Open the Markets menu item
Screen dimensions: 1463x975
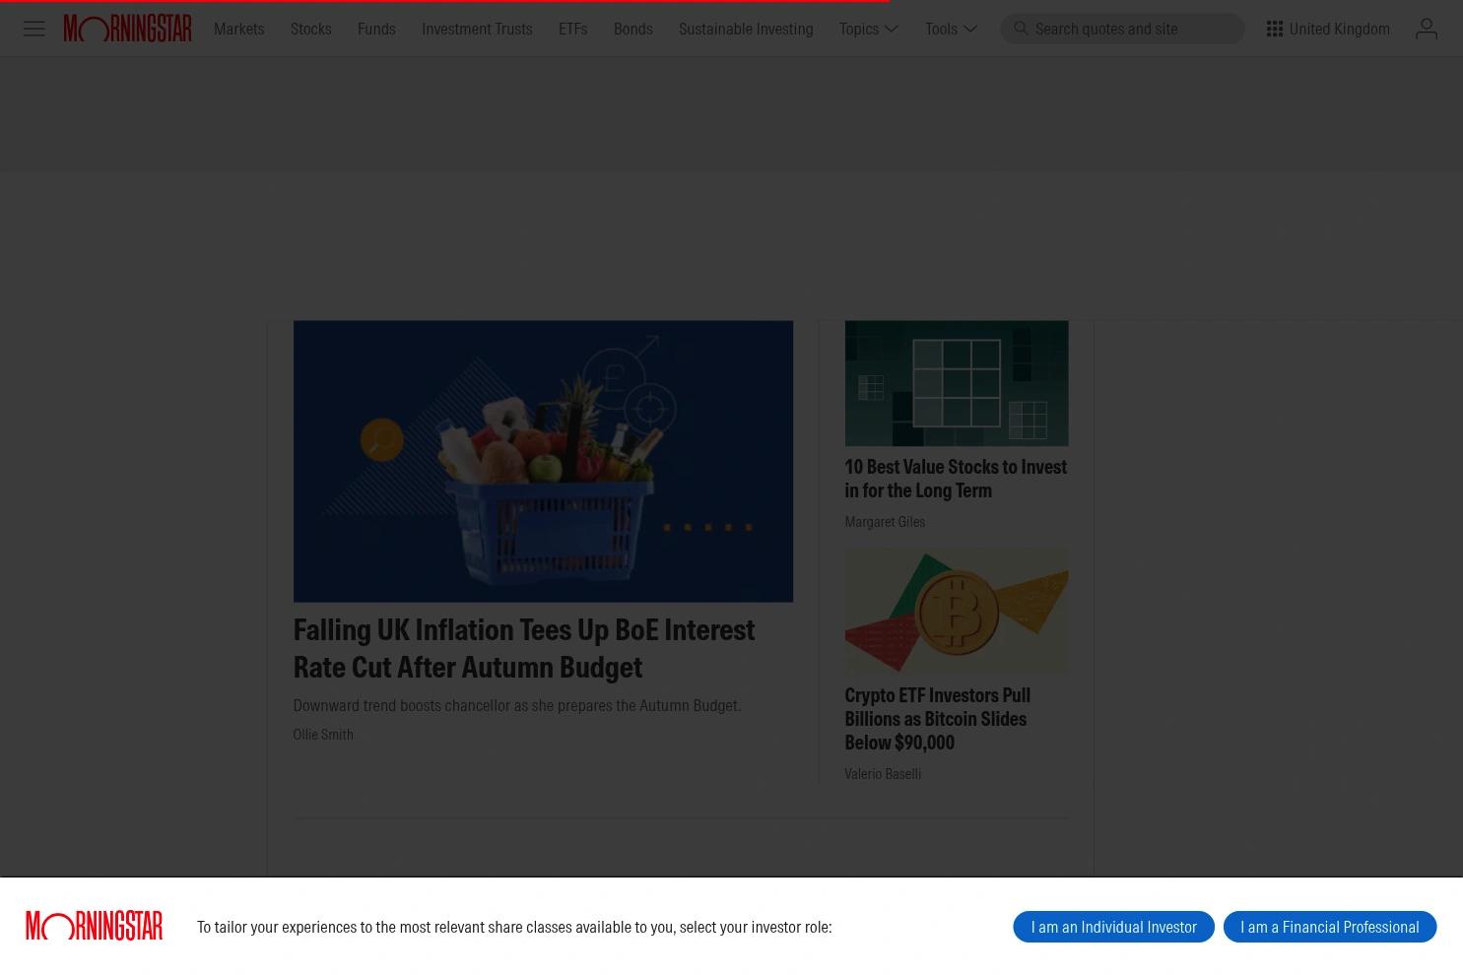238,29
